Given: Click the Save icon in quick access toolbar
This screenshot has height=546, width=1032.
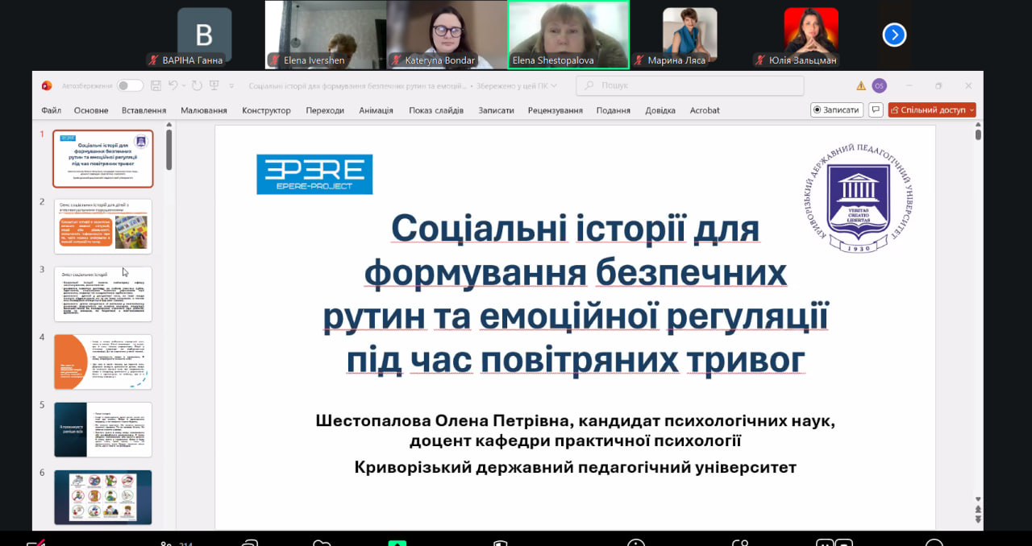Looking at the screenshot, I should pos(156,85).
